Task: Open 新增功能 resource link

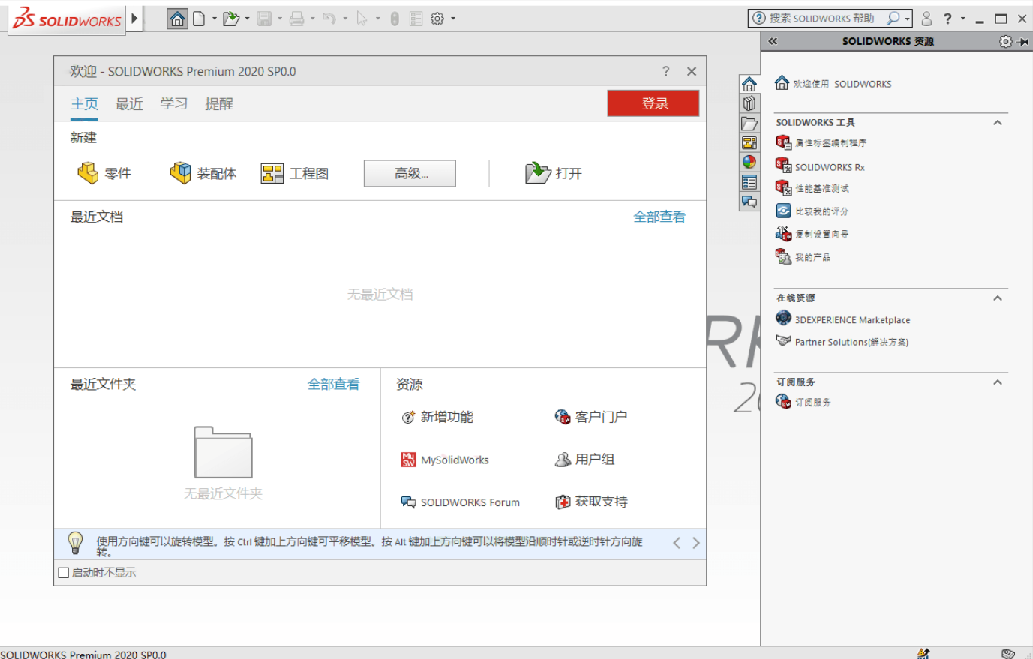Action: (x=437, y=417)
